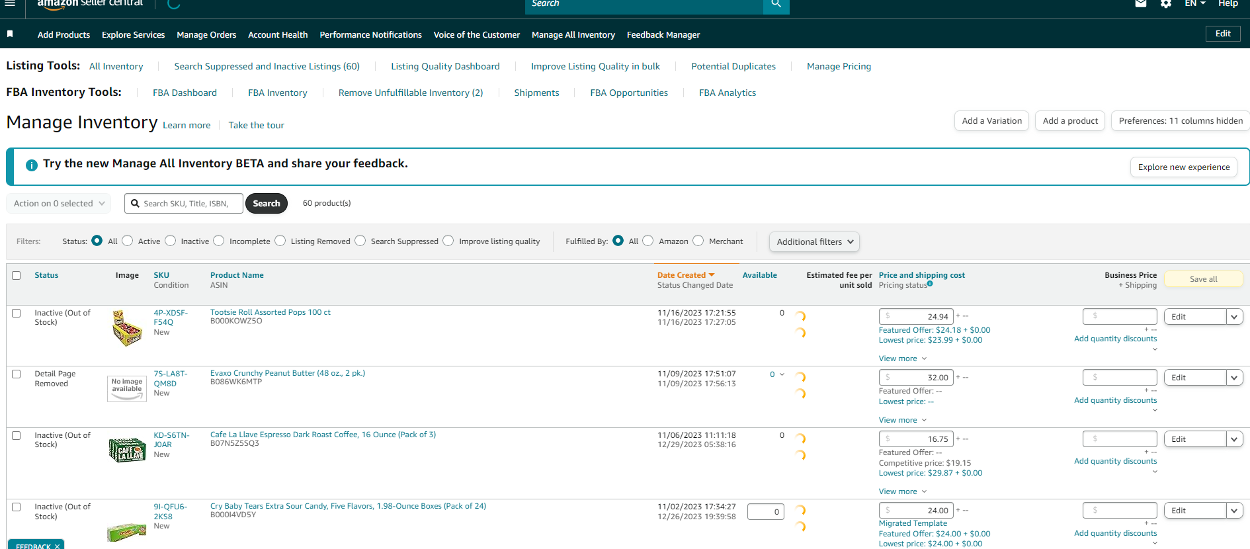Screen dimensions: 1250x549
Task: Click the No image available placeholder
Action: (127, 388)
